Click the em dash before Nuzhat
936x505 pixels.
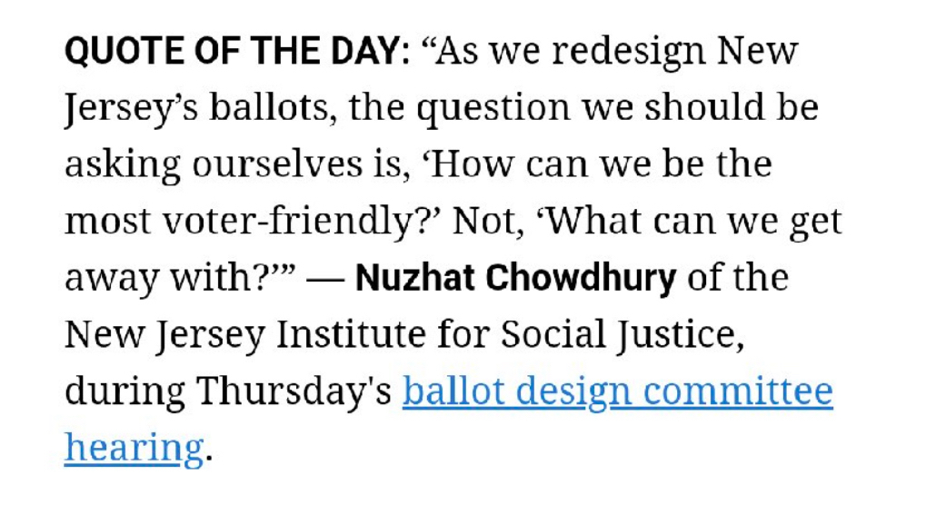tap(324, 280)
